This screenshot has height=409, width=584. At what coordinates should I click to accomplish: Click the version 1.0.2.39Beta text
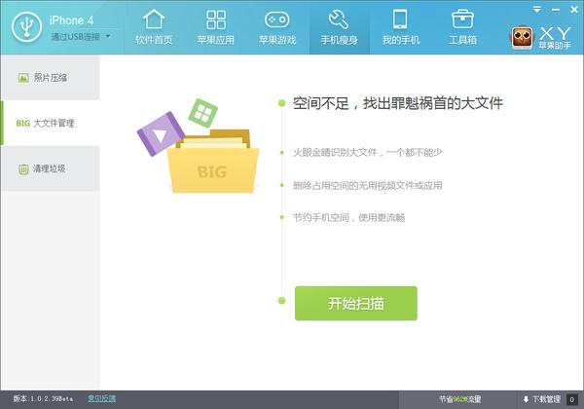pos(43,399)
